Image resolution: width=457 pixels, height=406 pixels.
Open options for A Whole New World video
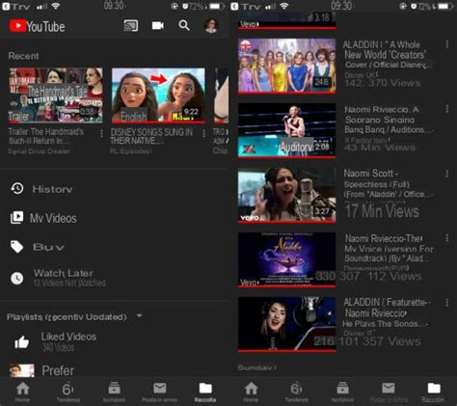(x=447, y=44)
